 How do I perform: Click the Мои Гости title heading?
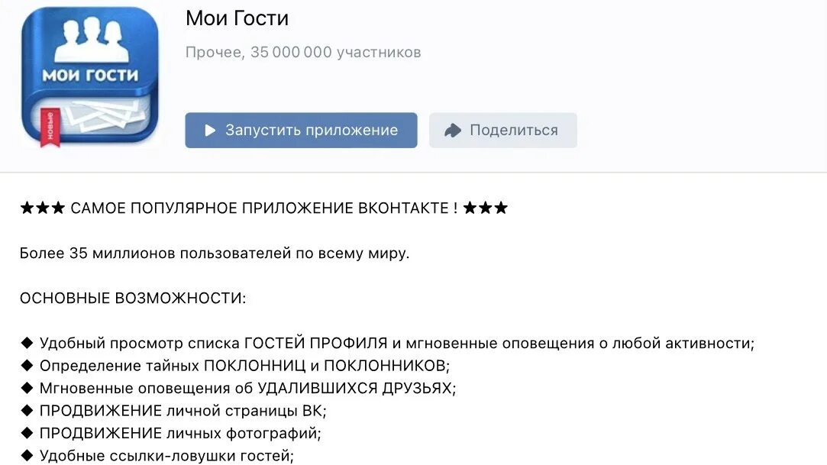(237, 18)
